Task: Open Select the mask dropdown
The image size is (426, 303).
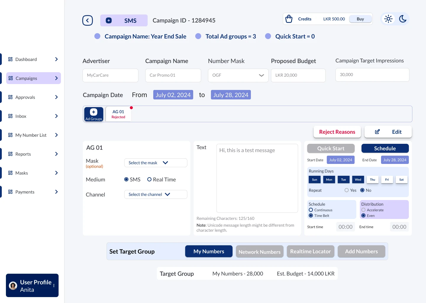Action: point(156,163)
